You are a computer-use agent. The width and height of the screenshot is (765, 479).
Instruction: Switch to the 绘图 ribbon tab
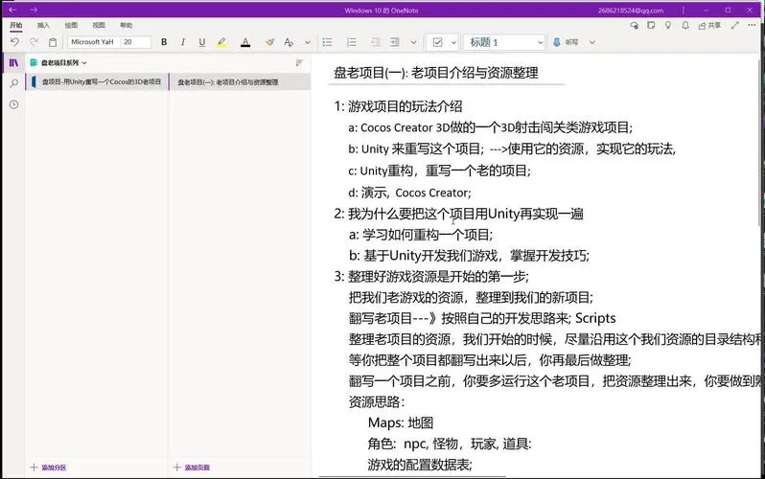[71, 25]
